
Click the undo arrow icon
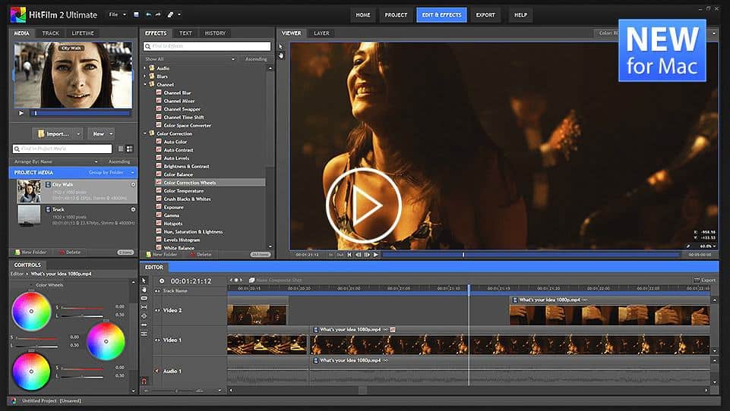point(149,14)
